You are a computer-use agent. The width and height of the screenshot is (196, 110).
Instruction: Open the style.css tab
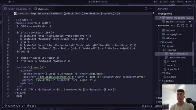(x=42, y=9)
